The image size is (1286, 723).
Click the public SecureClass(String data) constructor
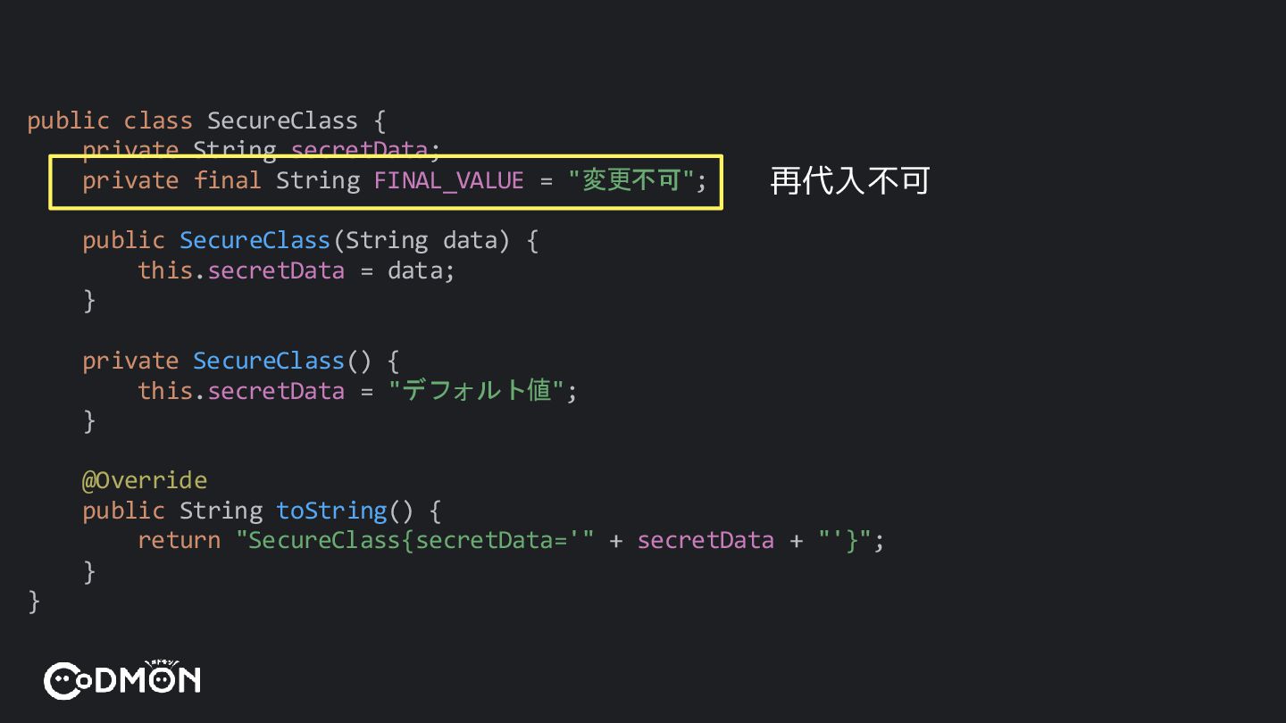(x=310, y=241)
